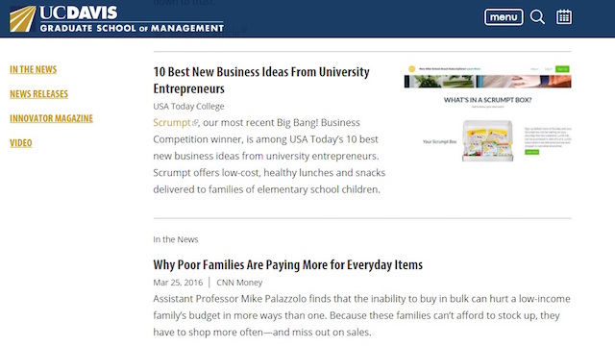Open the calendar icon in header
This screenshot has height=347, width=615.
pos(564,17)
